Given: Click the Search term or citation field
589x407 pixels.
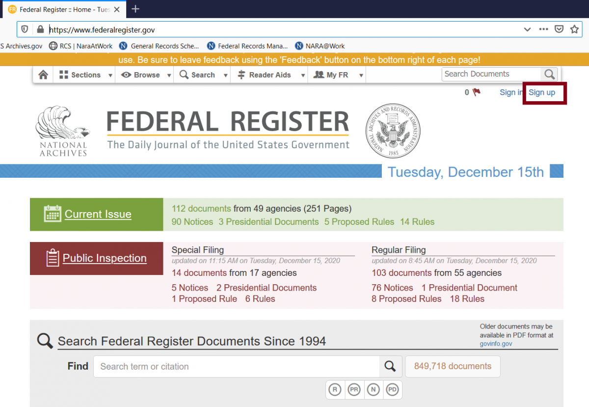Looking at the screenshot, I should pyautogui.click(x=236, y=366).
